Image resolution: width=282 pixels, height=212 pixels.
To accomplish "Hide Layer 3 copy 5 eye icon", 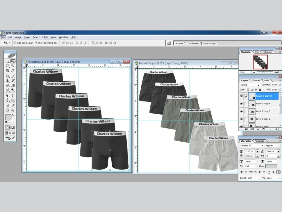I will [241, 96].
